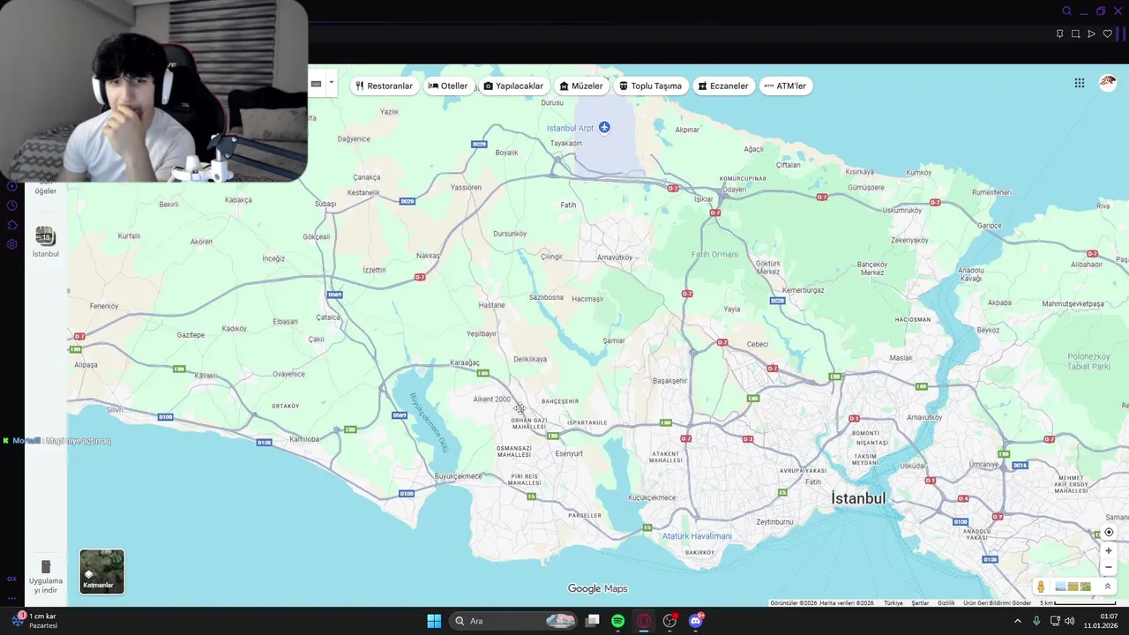
Task: Open Spotify from the taskbar
Action: pos(618,621)
